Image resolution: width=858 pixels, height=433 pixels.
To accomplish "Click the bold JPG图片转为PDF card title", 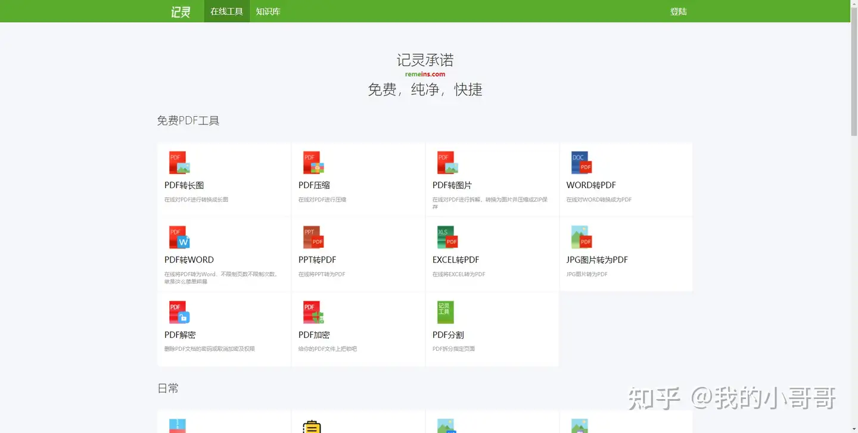I will tap(597, 260).
